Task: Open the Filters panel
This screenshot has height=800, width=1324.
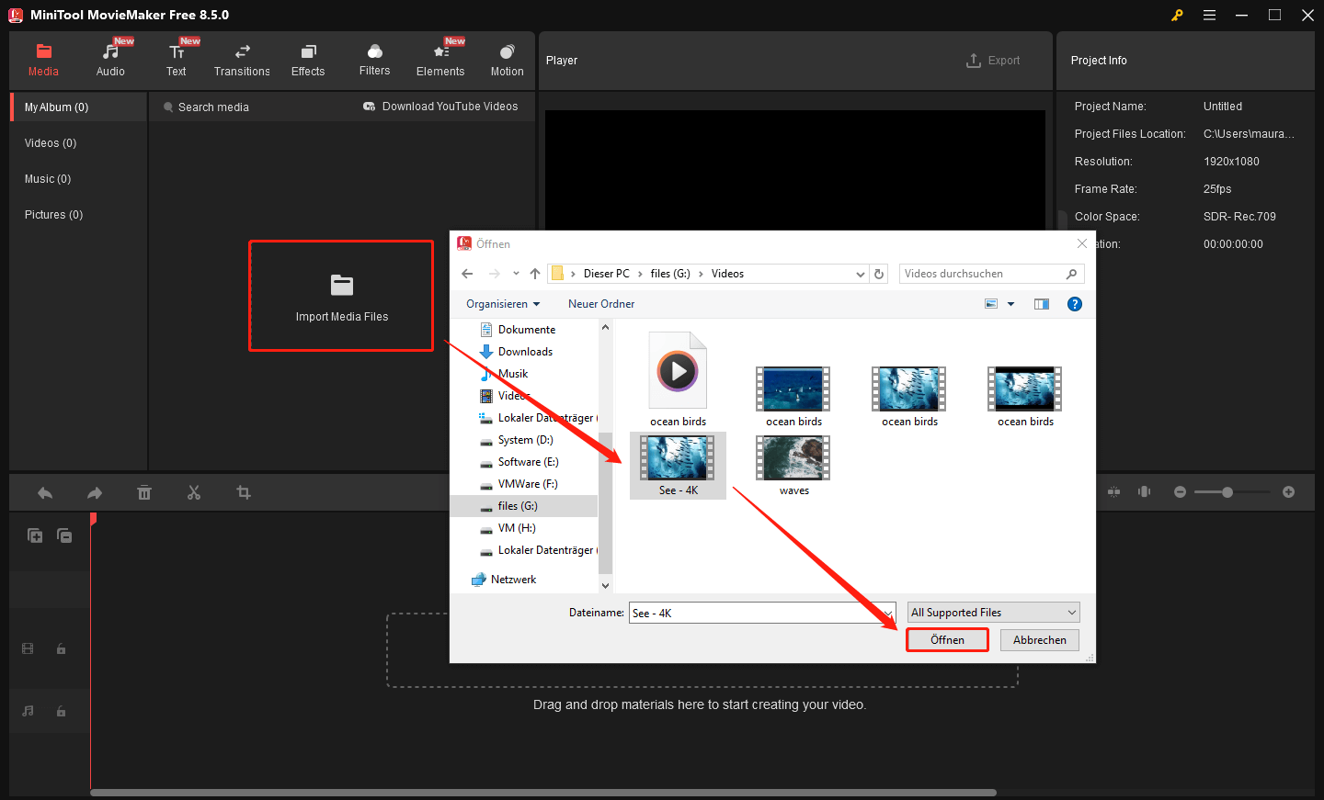Action: pyautogui.click(x=374, y=59)
